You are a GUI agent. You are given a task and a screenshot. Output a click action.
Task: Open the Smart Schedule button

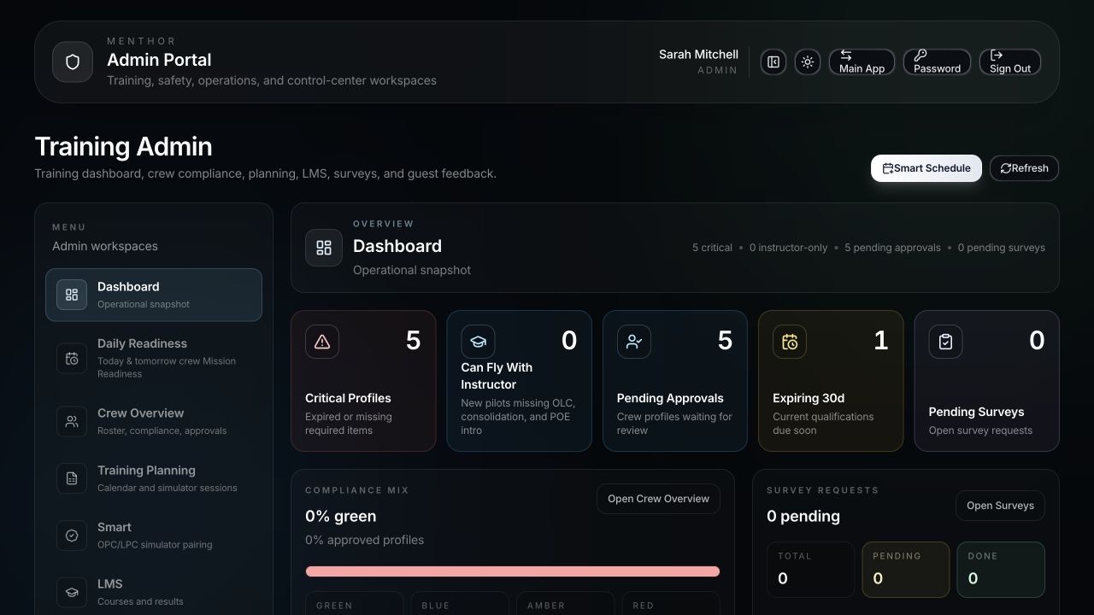926,168
